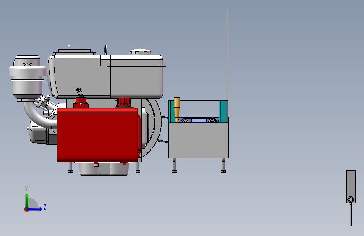Image resolution: width=364 pixels, height=236 pixels.
Task: Select the large red engine housing
Action: [97, 134]
